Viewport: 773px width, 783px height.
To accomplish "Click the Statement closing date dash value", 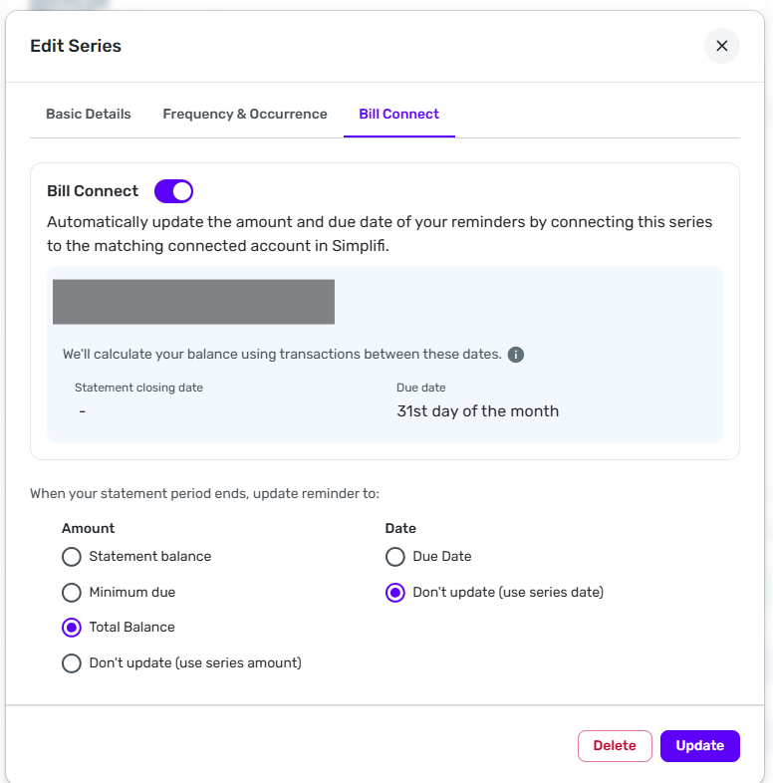I will tap(82, 411).
